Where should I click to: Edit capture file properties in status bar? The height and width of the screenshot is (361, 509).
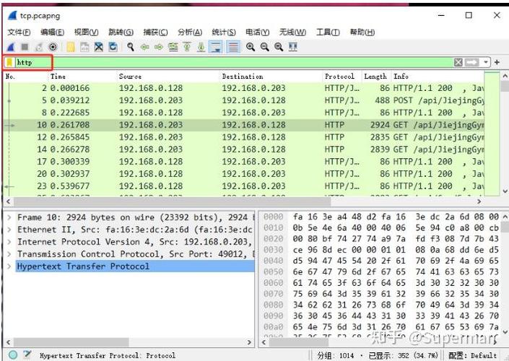pos(28,355)
